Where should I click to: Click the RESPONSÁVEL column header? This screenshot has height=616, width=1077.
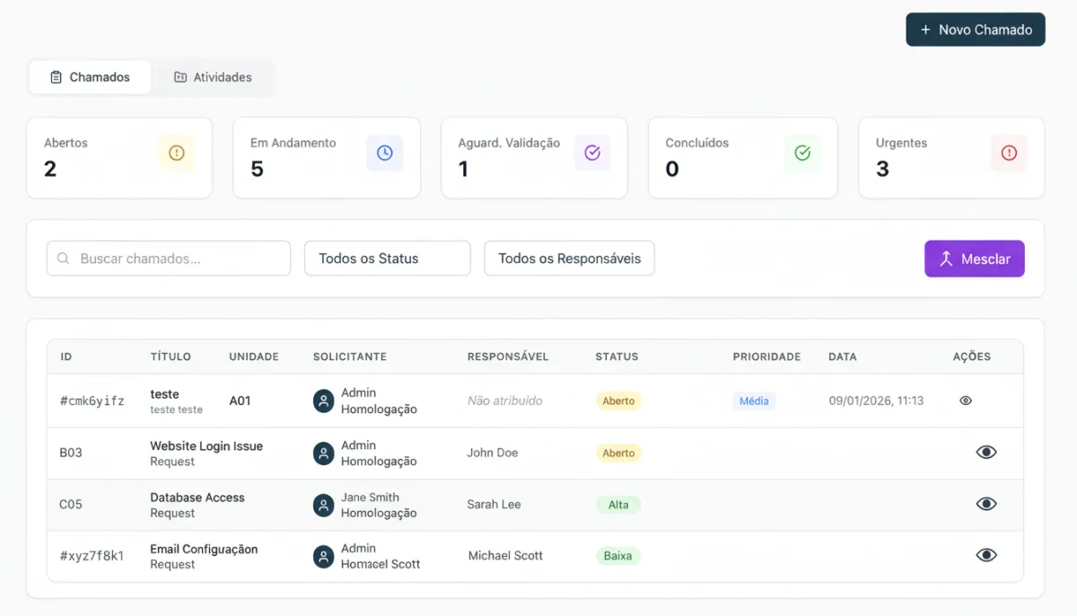pyautogui.click(x=508, y=356)
